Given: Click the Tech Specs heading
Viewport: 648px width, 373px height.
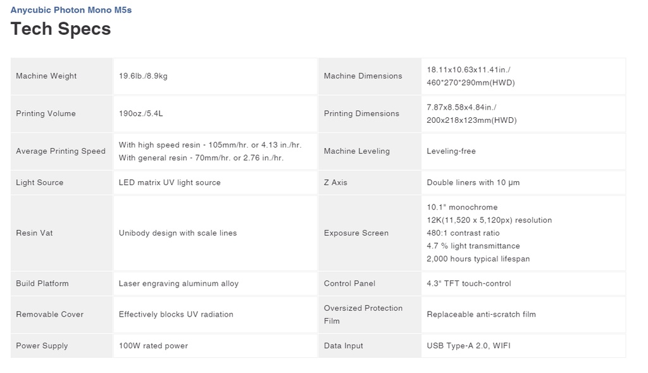Looking at the screenshot, I should click(61, 29).
